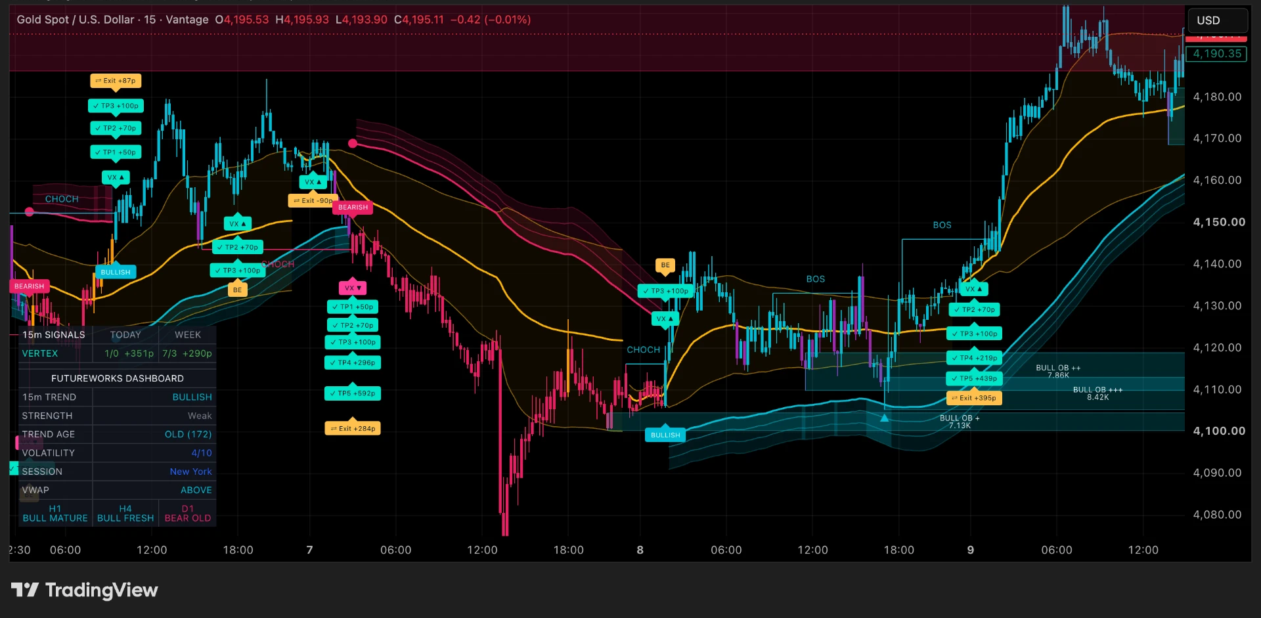Click the STRENGTH value "Weak"
Screen dimensions: 1261x618
tap(200, 416)
